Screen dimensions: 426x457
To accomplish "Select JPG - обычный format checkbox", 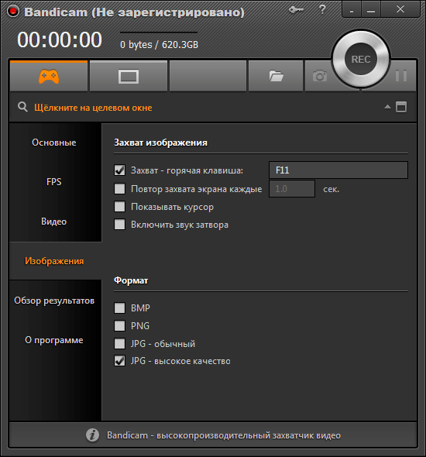I will (119, 344).
